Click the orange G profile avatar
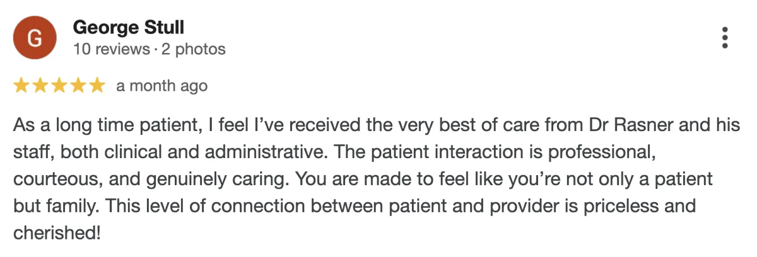 (36, 38)
